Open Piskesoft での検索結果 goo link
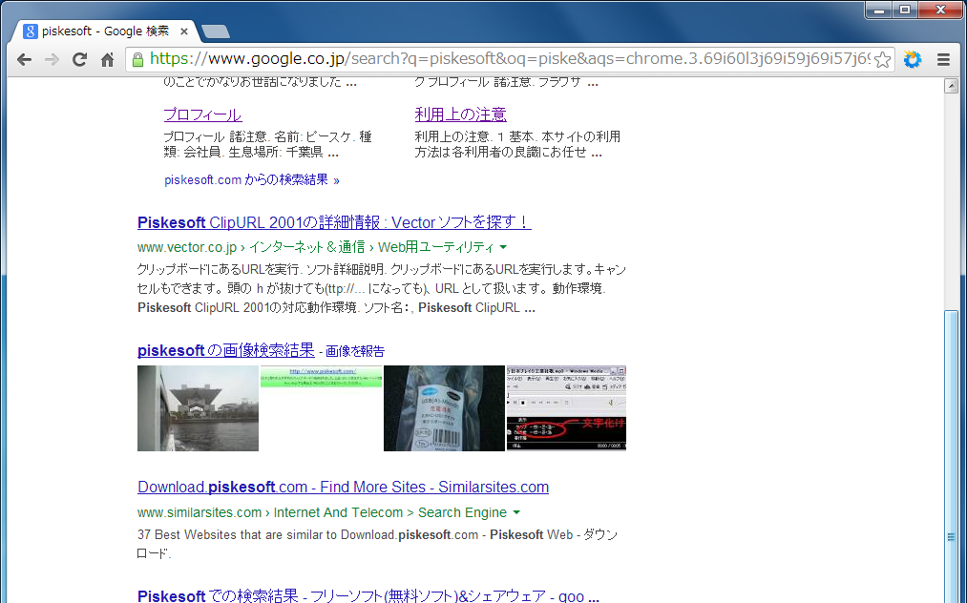Viewport: 967px width, 603px height. (368, 596)
